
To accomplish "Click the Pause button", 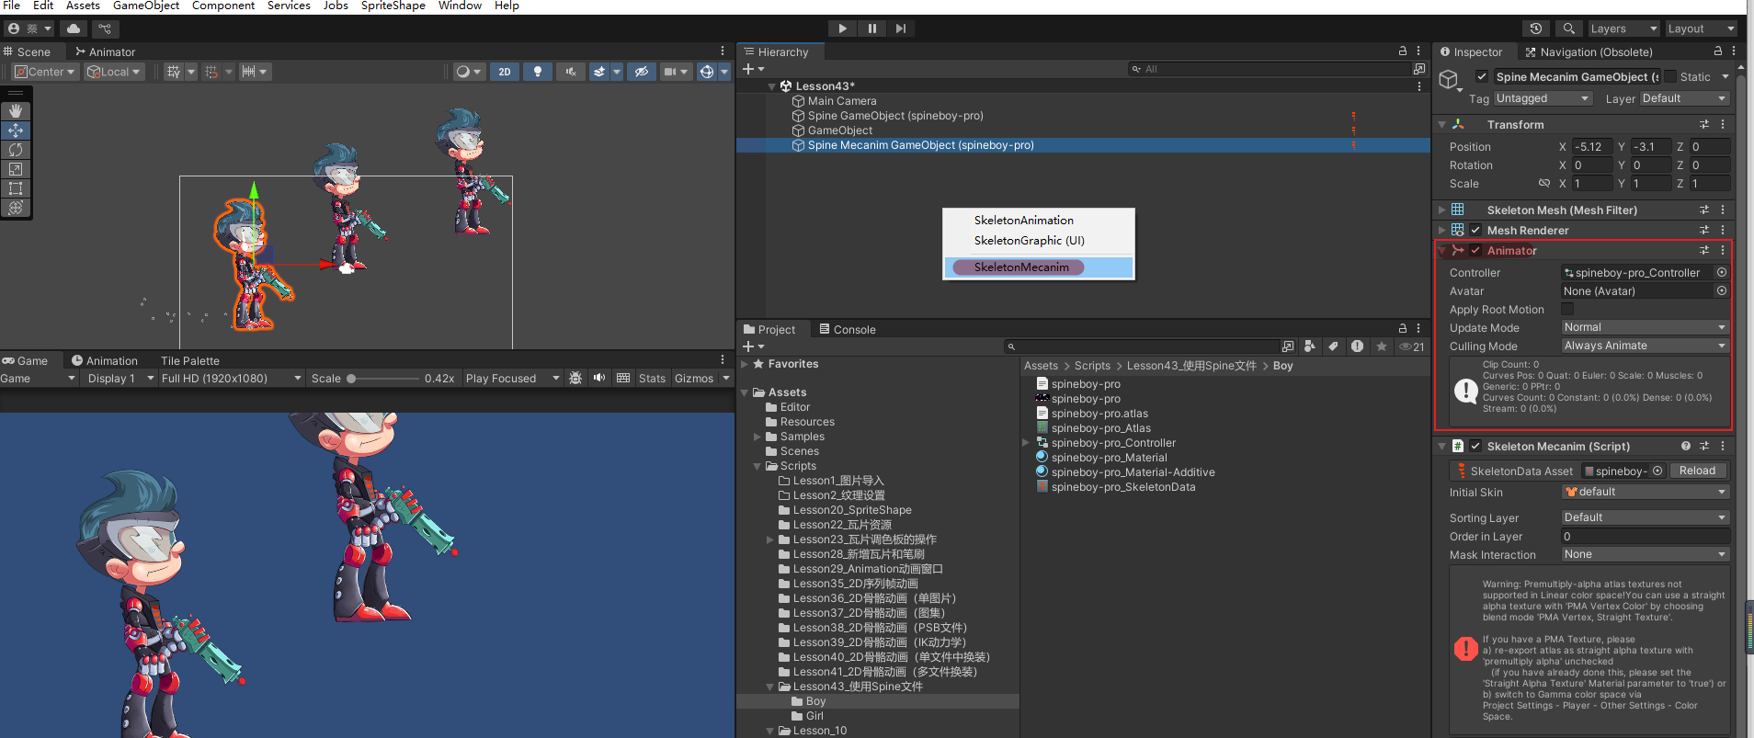I will pos(871,28).
